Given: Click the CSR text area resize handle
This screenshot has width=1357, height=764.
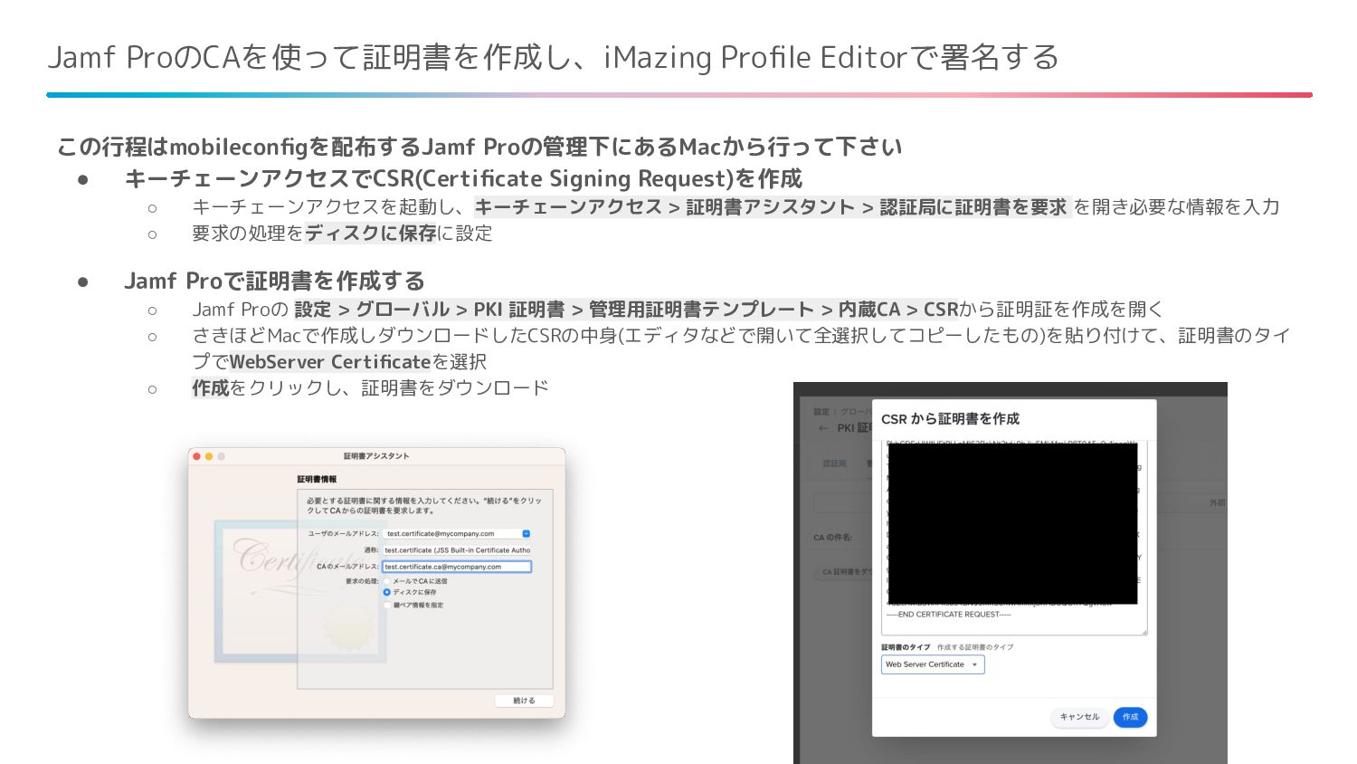Looking at the screenshot, I should pos(1143,631).
